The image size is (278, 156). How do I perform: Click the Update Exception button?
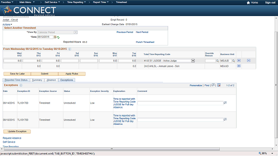(x=17, y=131)
